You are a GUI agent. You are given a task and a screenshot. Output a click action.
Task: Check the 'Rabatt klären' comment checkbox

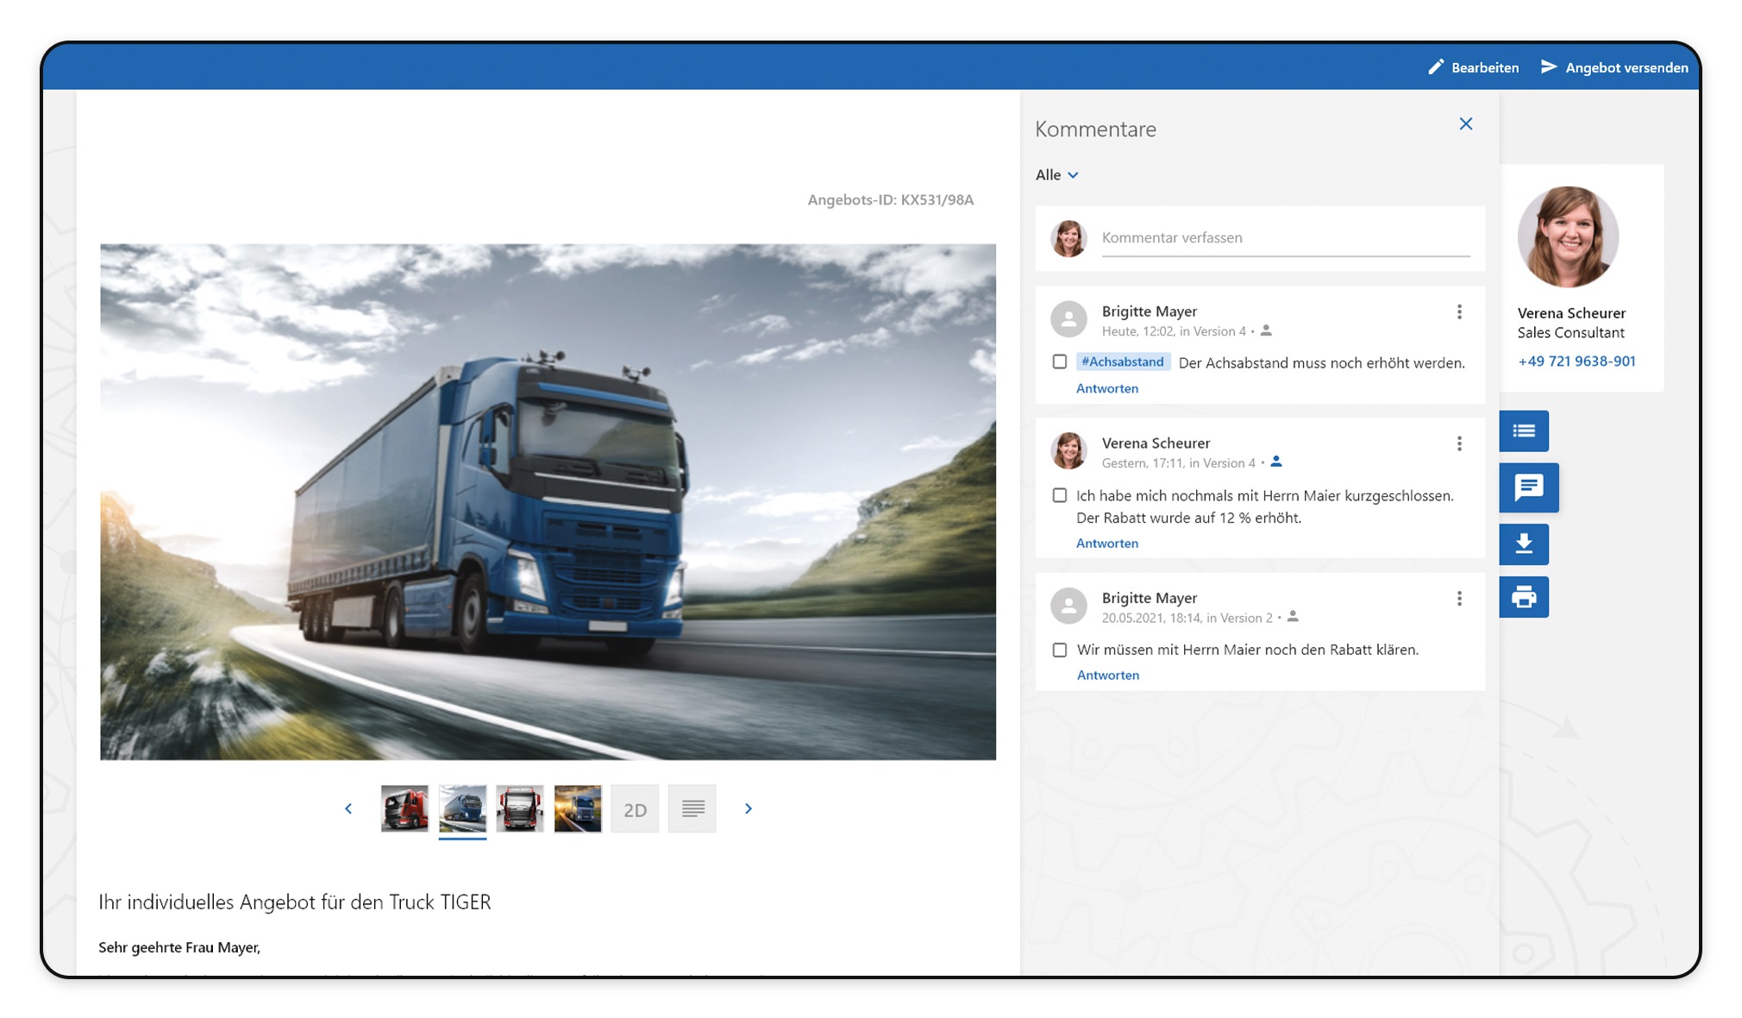(1060, 650)
